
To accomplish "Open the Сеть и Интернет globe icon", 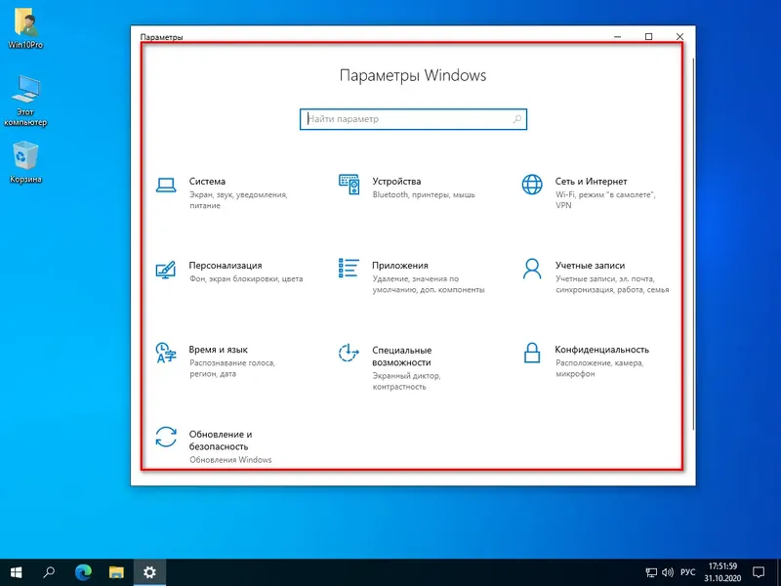I will click(532, 185).
